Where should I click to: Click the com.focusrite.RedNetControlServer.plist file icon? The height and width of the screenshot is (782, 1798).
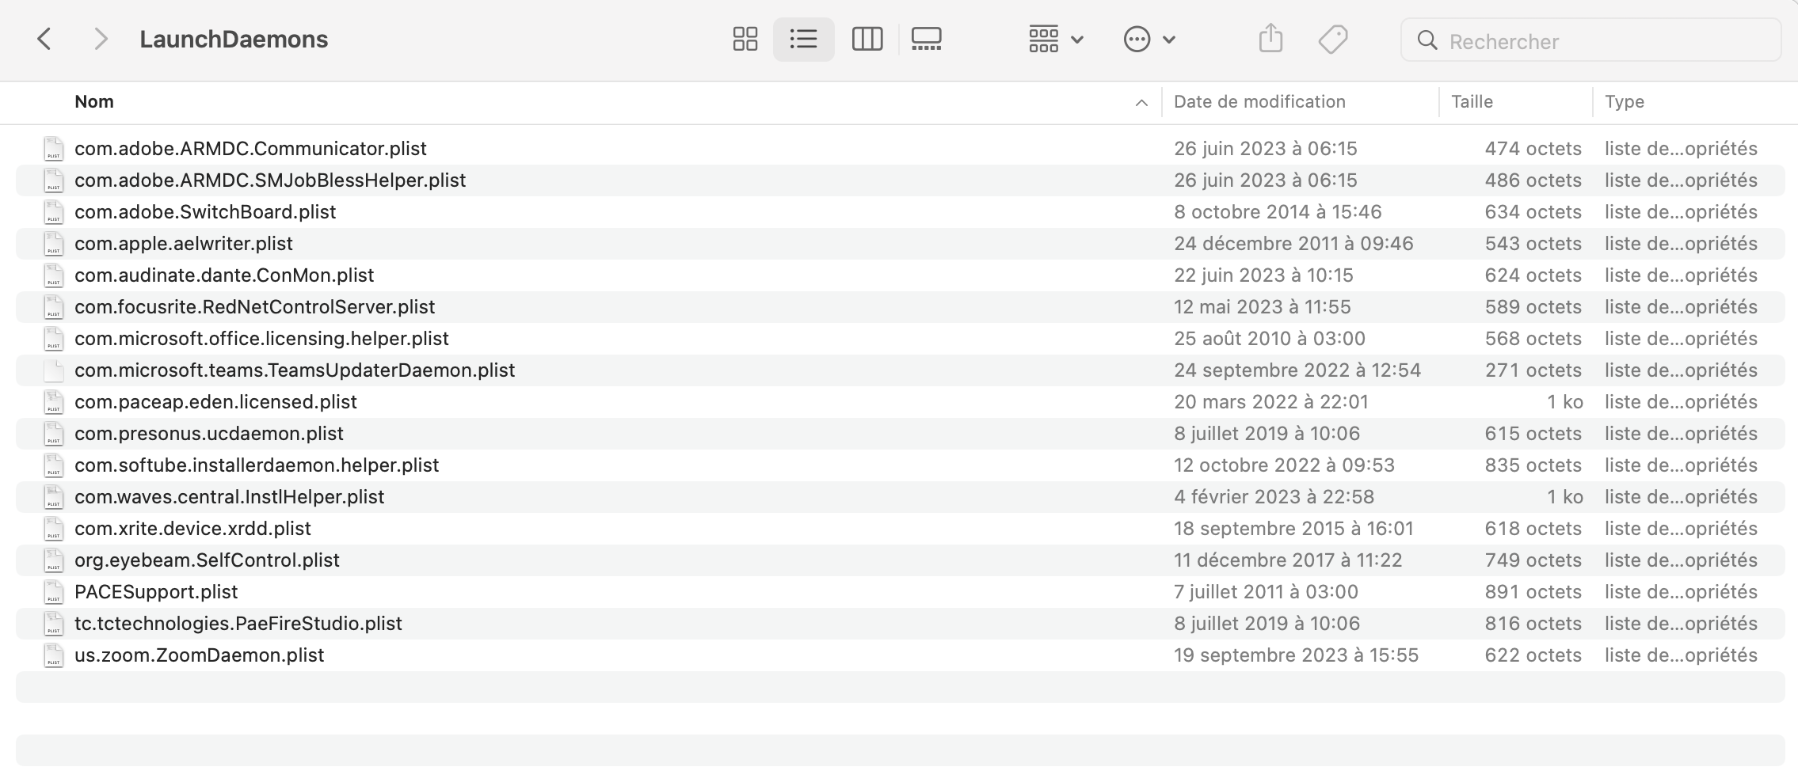pyautogui.click(x=54, y=306)
